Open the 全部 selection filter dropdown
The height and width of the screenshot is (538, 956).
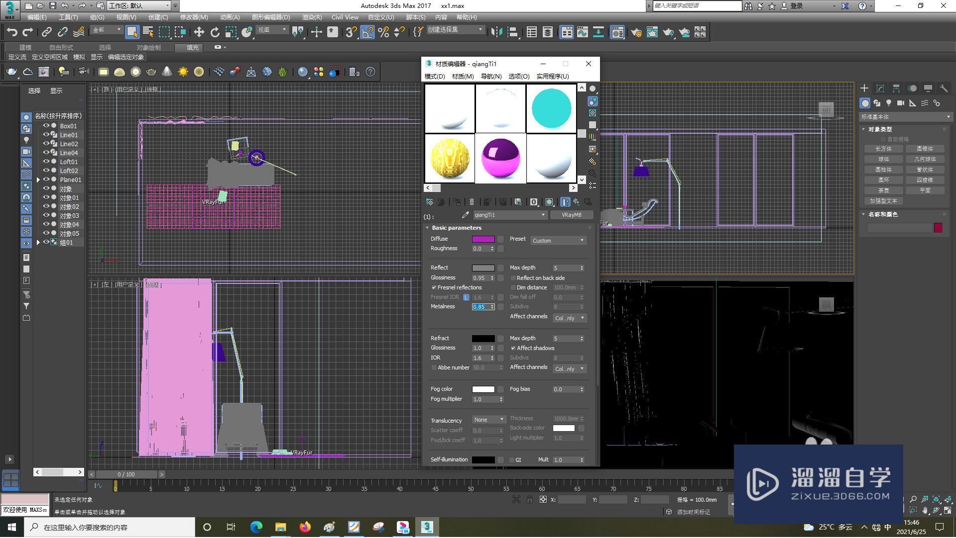click(107, 30)
